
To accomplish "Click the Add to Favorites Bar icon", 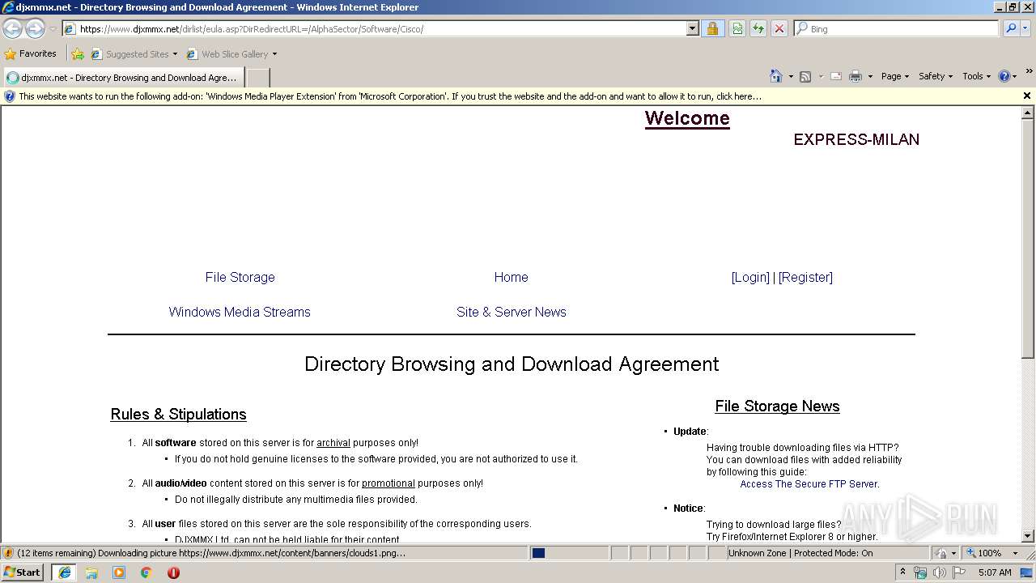I will click(78, 54).
